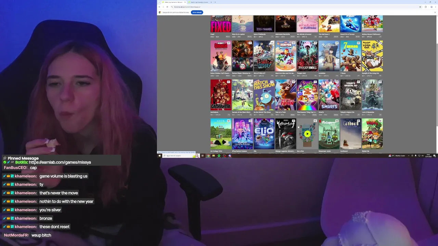The height and width of the screenshot is (246, 438).
Task: Open the Chrome three-dot menu
Action: (x=435, y=7)
